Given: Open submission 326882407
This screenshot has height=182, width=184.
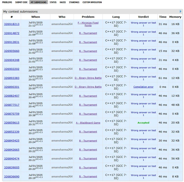Looking at the screenshot, I should (x=12, y=96).
